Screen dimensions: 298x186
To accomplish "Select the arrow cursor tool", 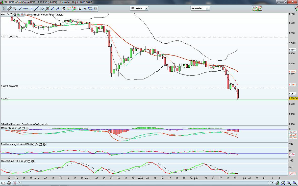I will click(x=4, y=9).
